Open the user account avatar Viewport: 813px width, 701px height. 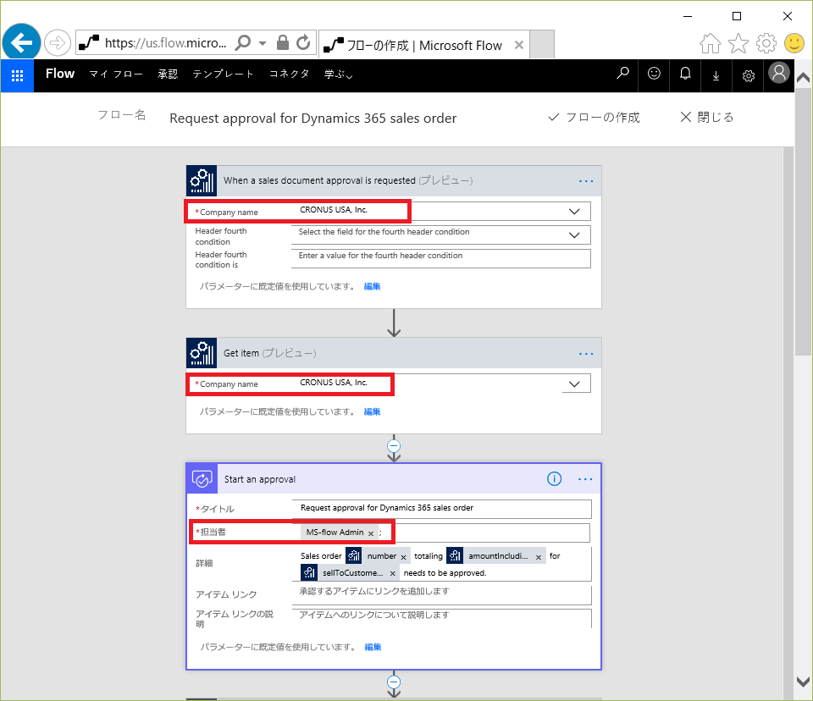pos(779,73)
